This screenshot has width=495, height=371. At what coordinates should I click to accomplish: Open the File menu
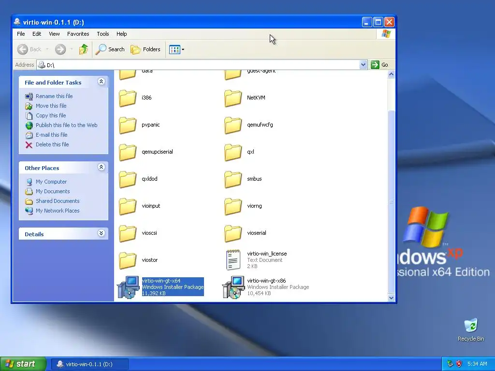point(21,34)
